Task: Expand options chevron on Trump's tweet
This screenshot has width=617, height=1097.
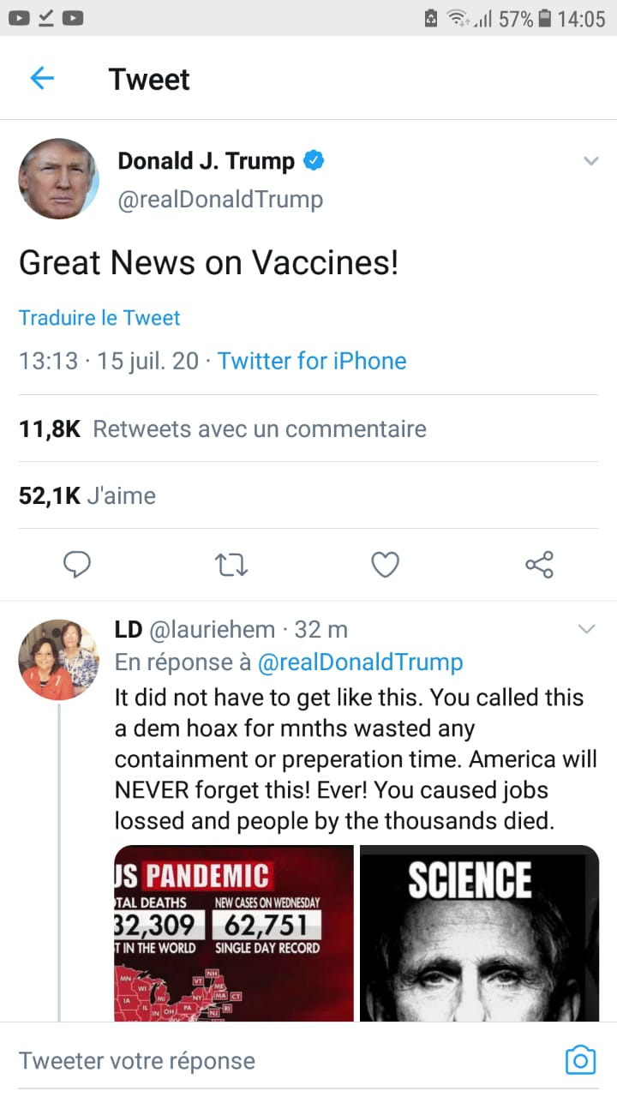Action: pos(590,161)
